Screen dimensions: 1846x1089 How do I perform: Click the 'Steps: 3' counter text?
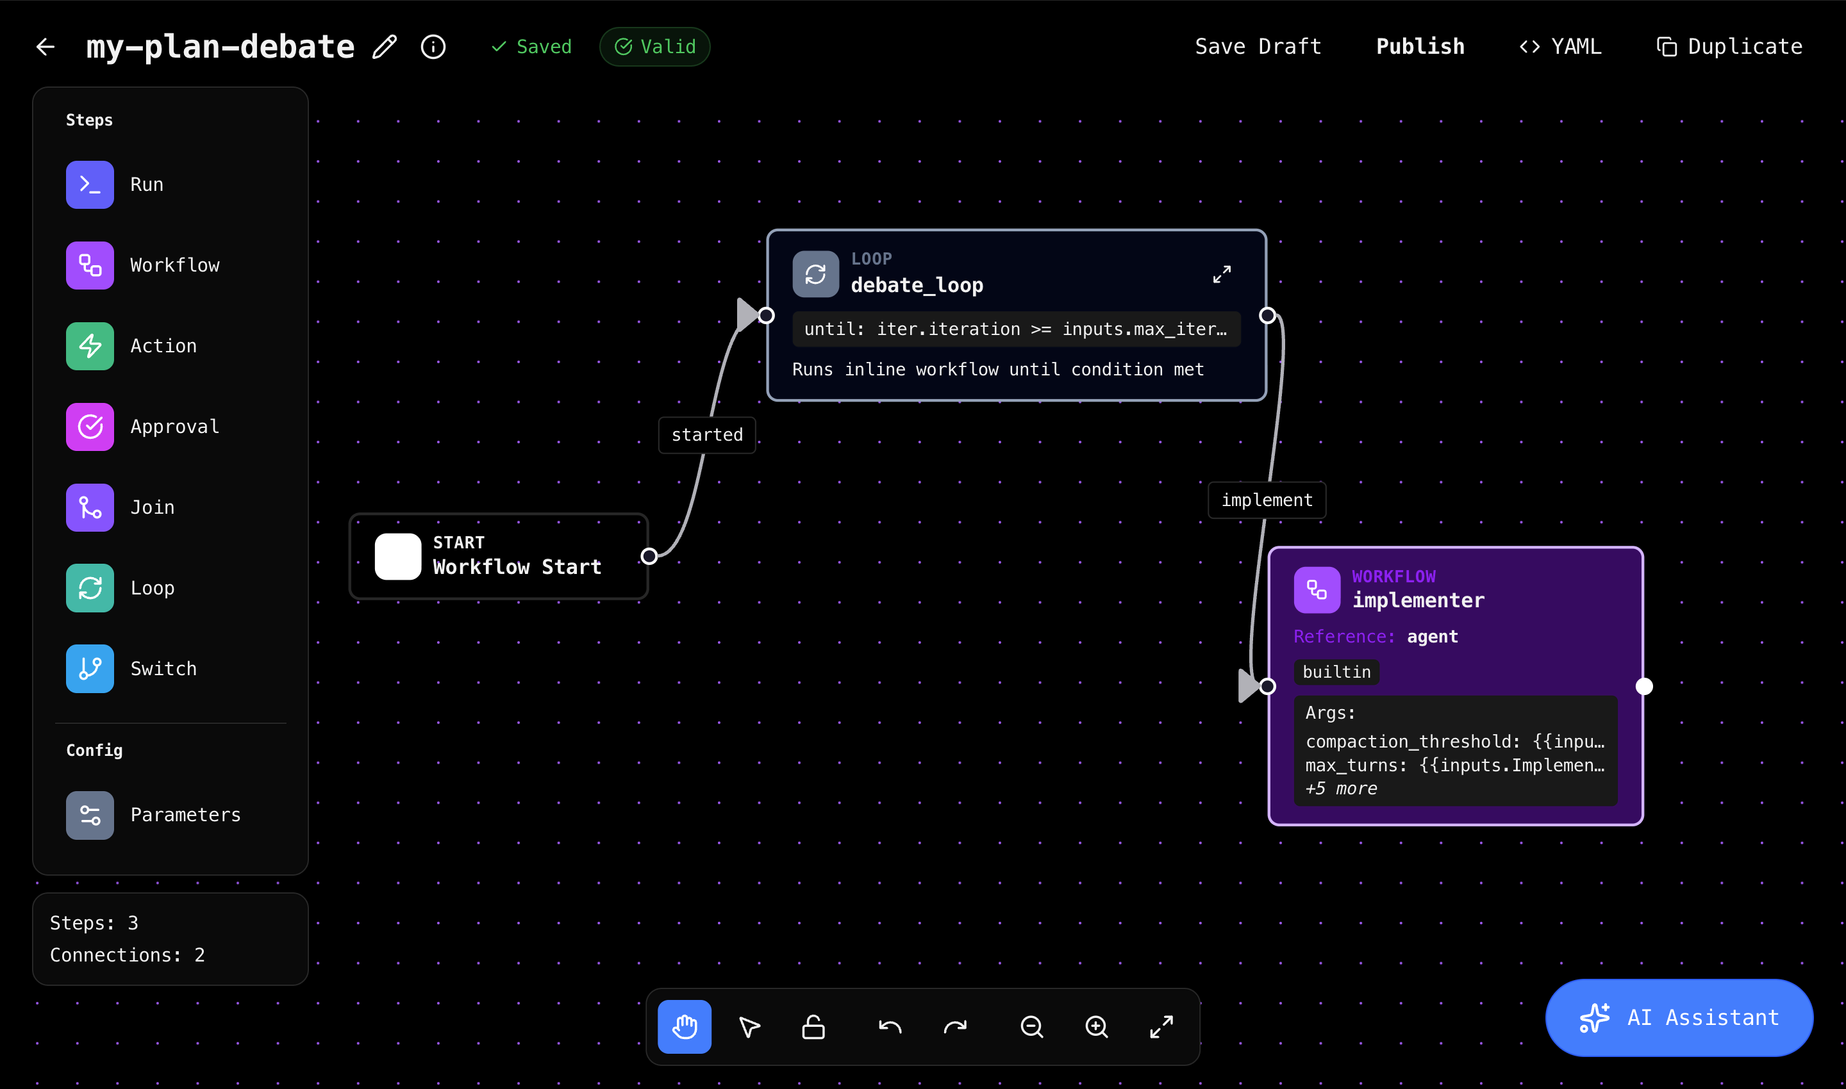coord(94,923)
